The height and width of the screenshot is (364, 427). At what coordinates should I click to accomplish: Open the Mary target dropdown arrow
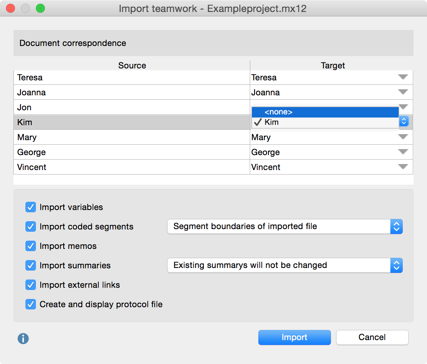tap(403, 137)
